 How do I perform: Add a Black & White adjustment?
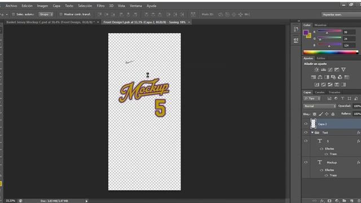click(327, 77)
